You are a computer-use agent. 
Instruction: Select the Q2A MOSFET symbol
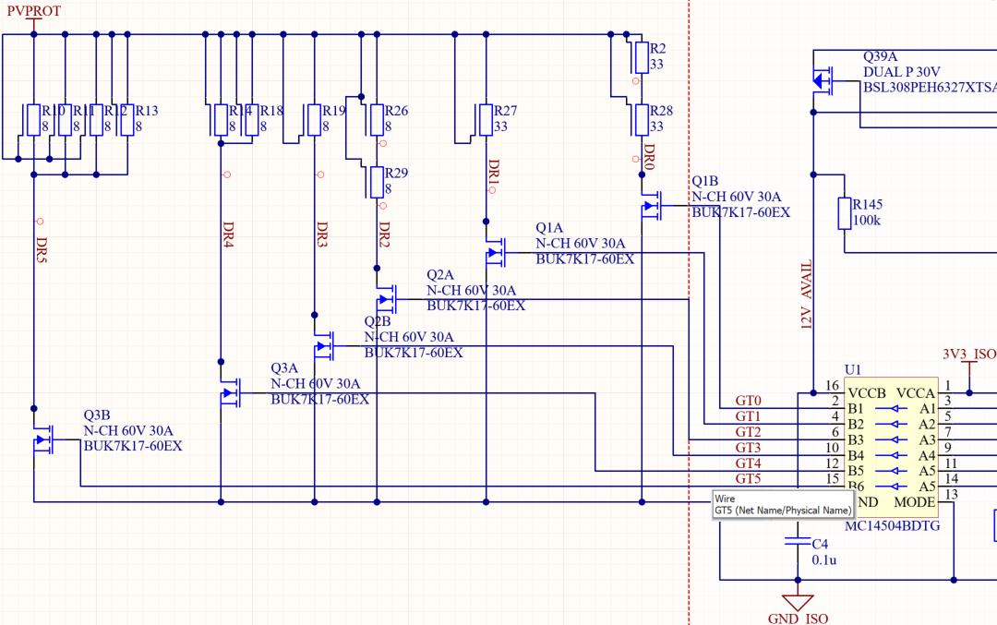pyautogui.click(x=386, y=299)
